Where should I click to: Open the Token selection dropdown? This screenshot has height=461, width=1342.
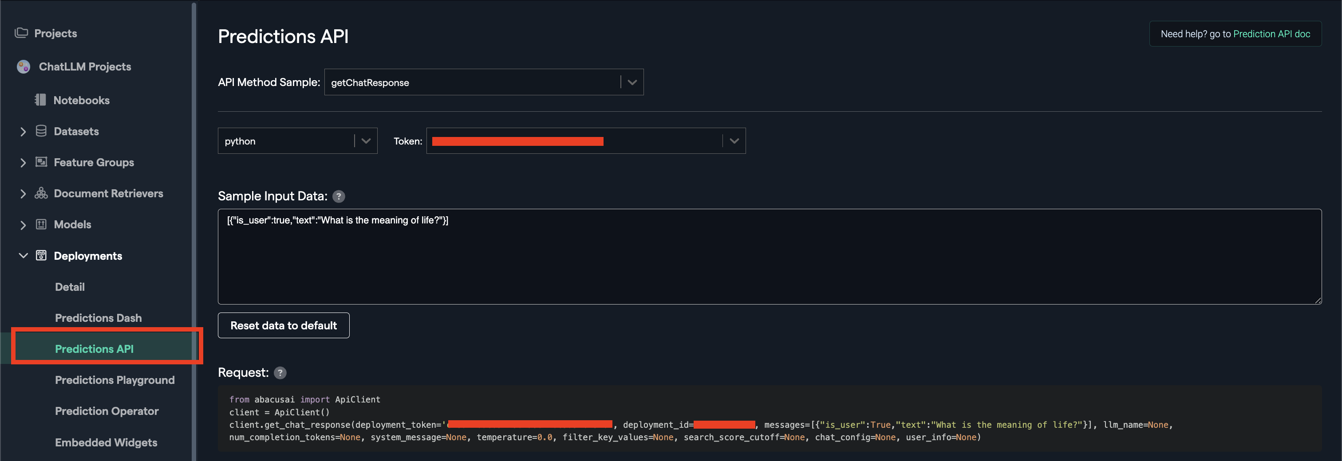tap(734, 141)
